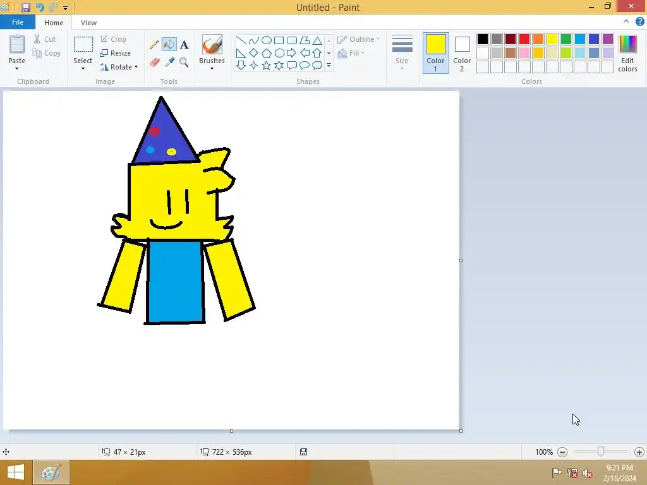Open the Size dropdown
The image size is (647, 485).
(x=402, y=52)
